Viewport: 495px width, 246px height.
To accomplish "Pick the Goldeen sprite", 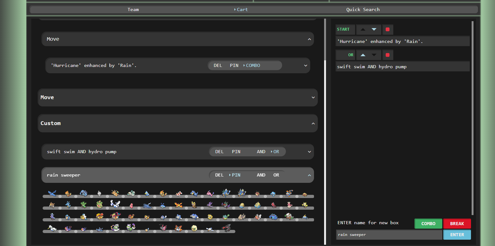I will coord(178,193).
